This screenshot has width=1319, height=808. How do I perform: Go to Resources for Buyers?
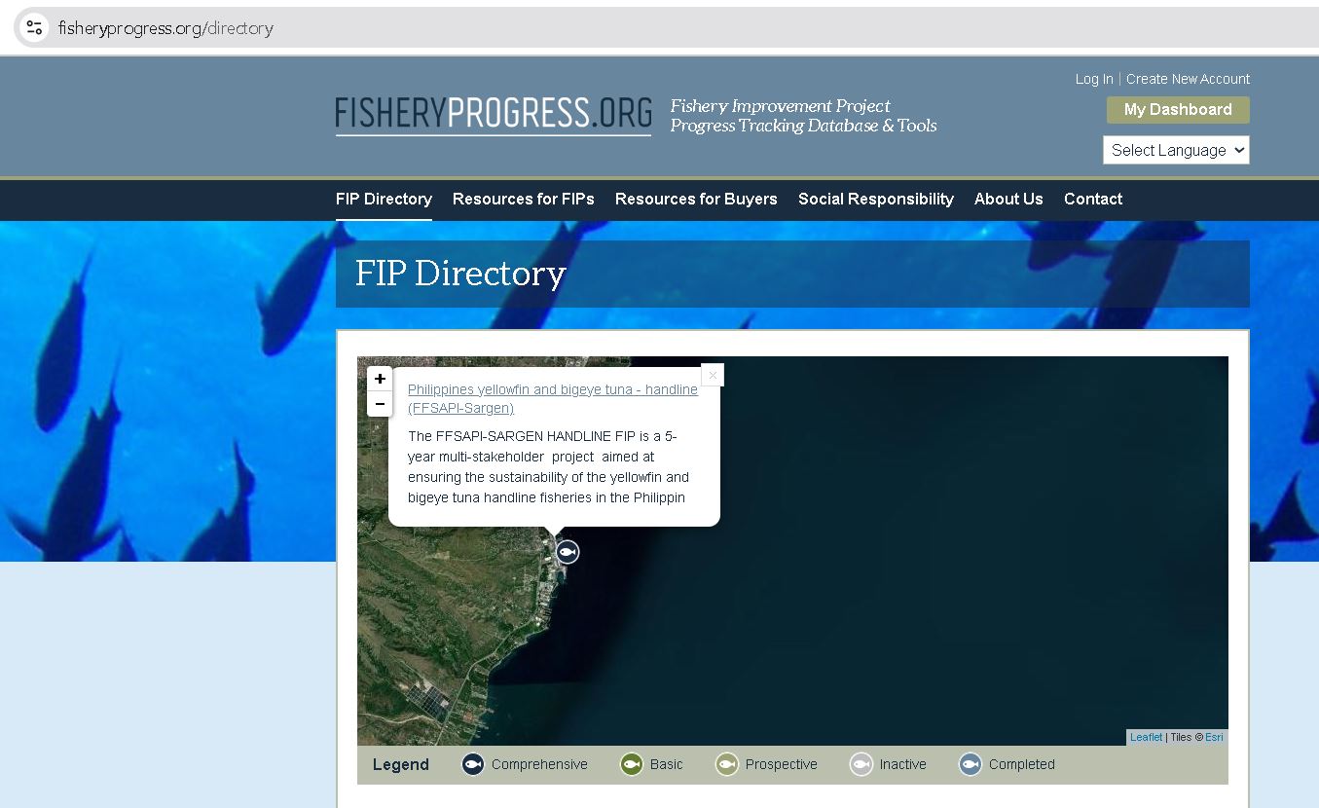(695, 199)
